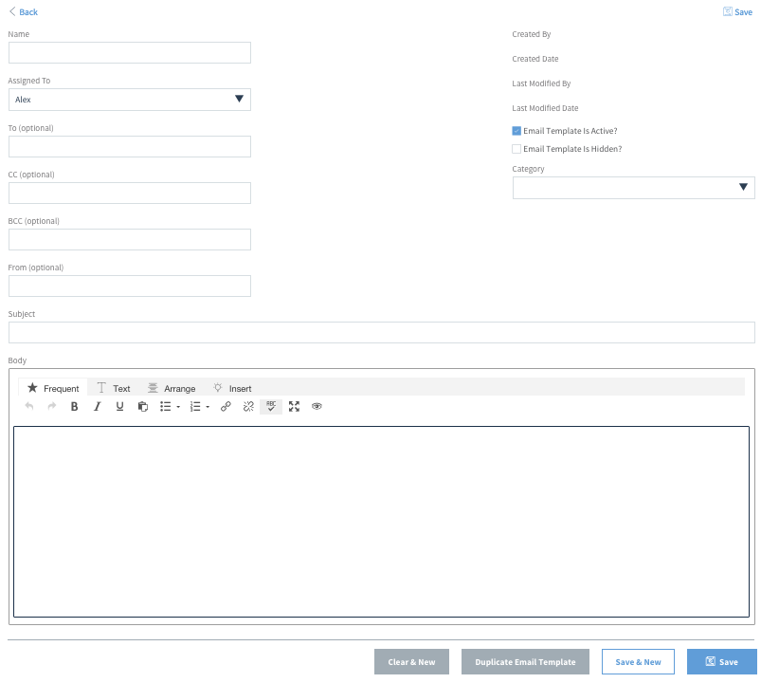Uncheck Email Template Is Active
761x683 pixels.
[516, 130]
